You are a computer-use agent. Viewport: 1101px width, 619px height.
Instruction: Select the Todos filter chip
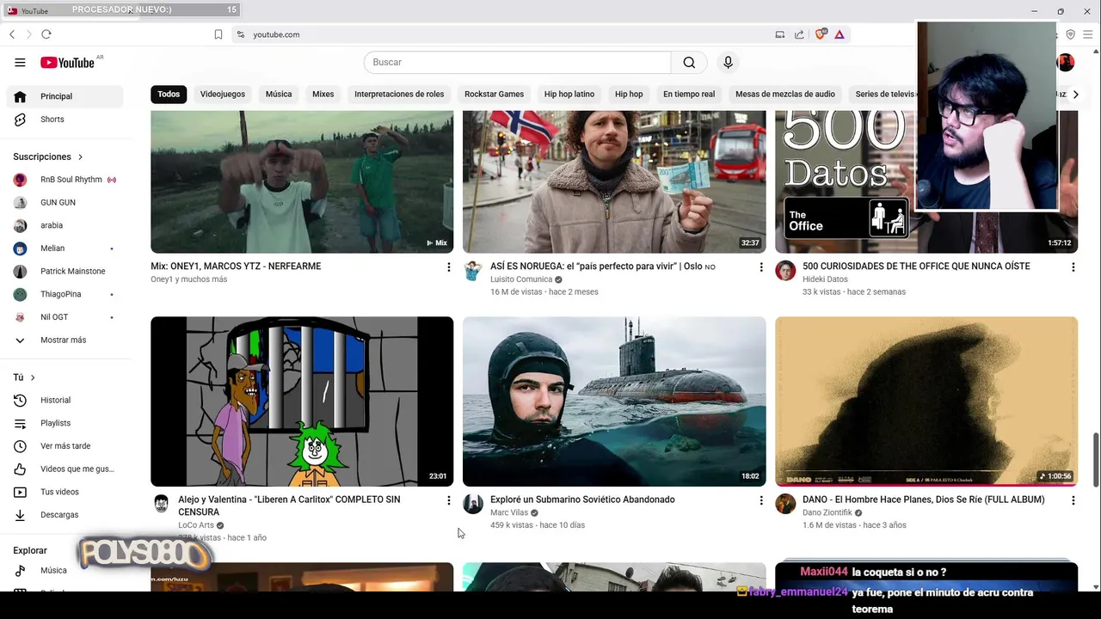(169, 94)
